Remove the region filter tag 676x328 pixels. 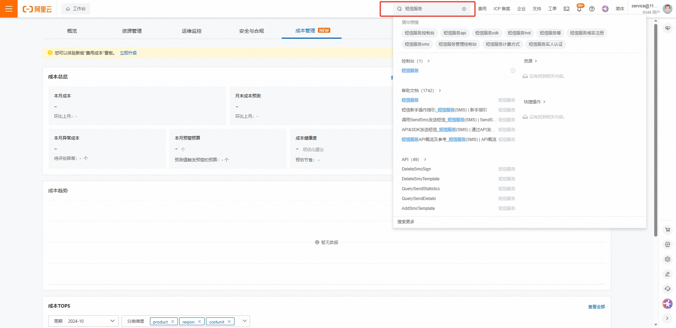[x=199, y=321]
